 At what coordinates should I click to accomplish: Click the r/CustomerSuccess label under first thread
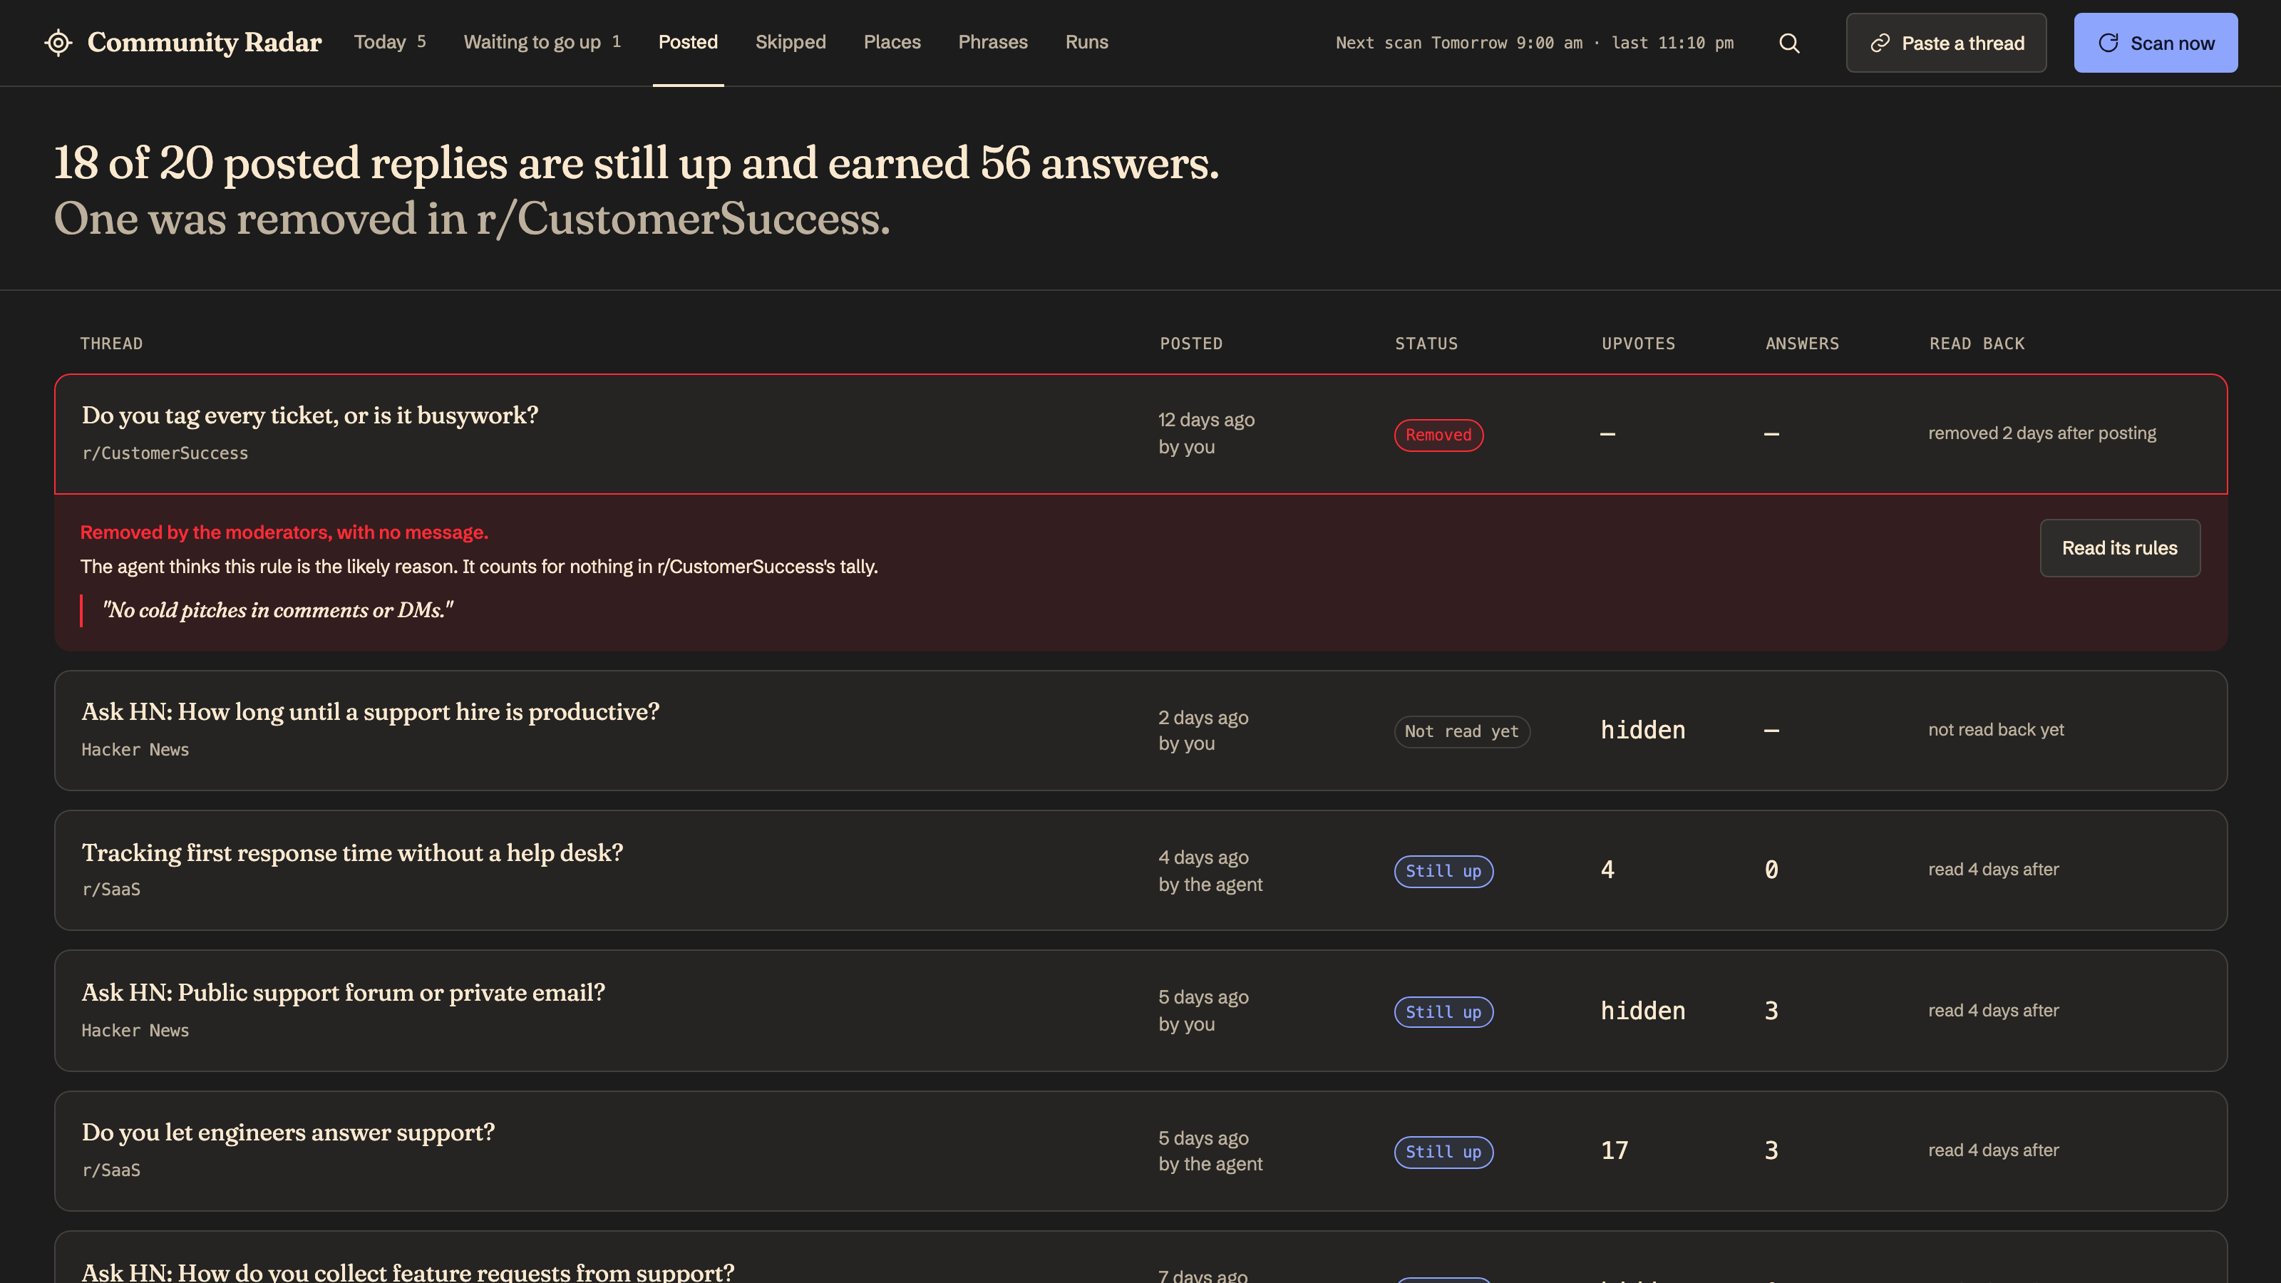coord(165,453)
